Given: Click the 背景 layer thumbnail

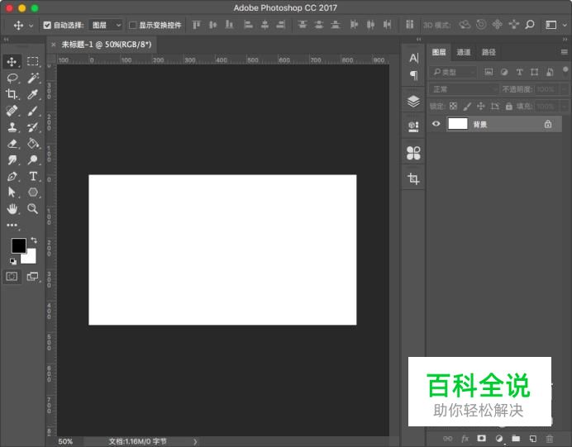Looking at the screenshot, I should [x=457, y=124].
